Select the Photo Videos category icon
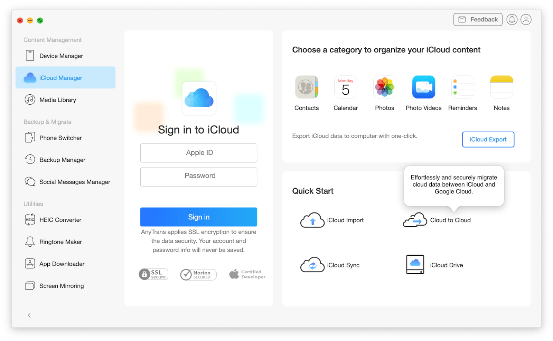Viewport: 553px width, 341px height. (424, 87)
